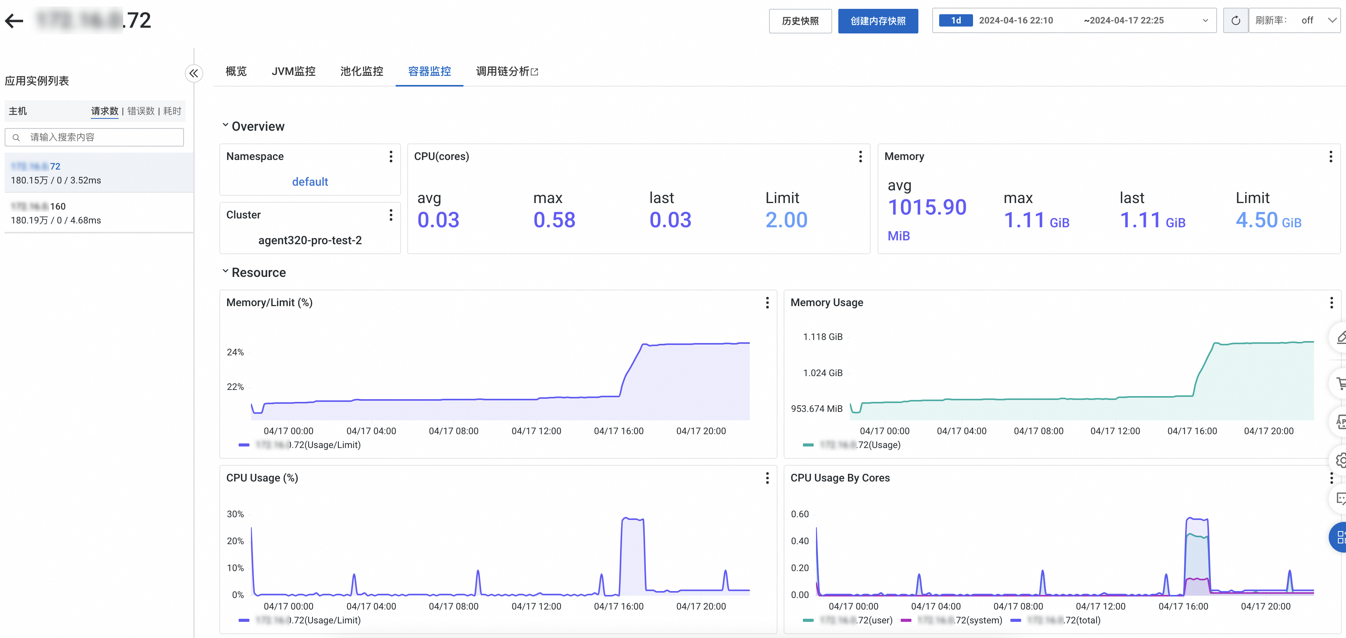Collapse the instance list sidebar
Image resolution: width=1346 pixels, height=638 pixels.
194,73
